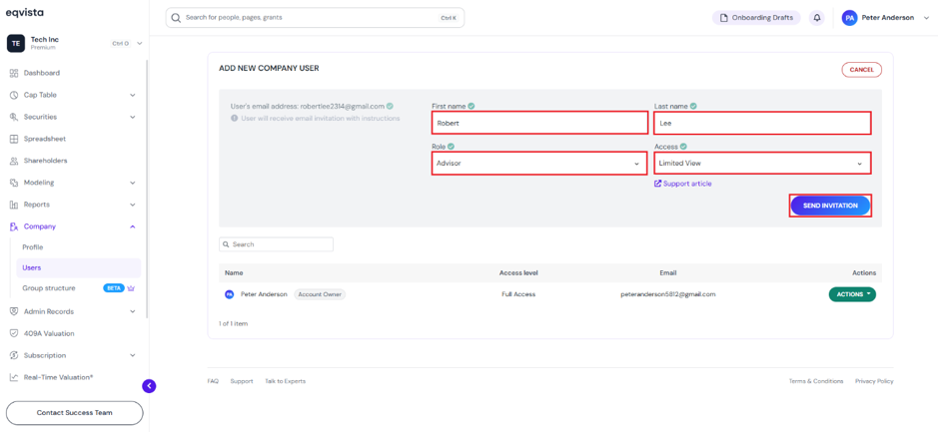Click the Account Owner badge
This screenshot has height=432, width=938.
coord(320,294)
